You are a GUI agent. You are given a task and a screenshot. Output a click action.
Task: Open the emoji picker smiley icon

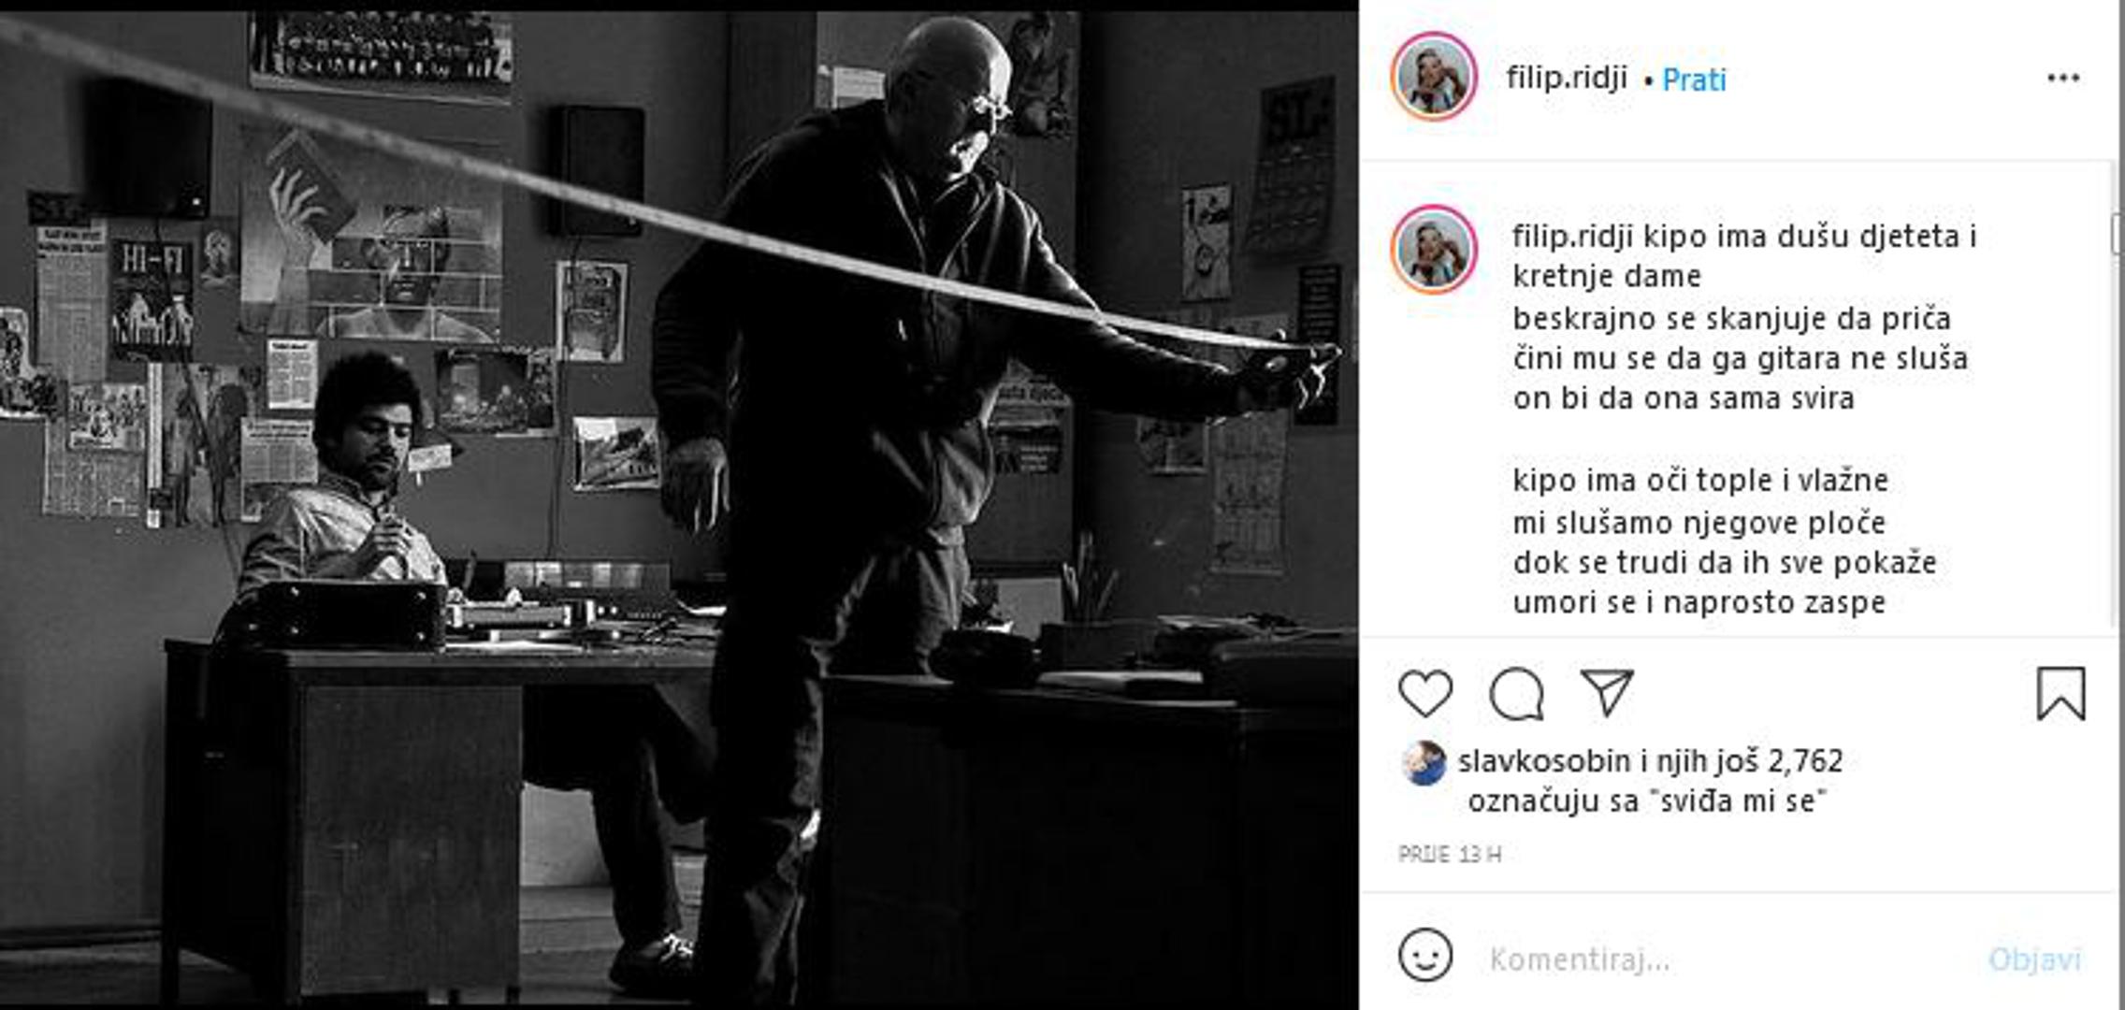[x=1425, y=955]
